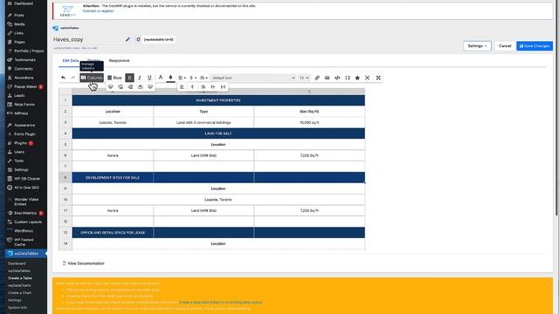Select OFFICE AND RETAIL SPACE FOR LEASE cell

(x=113, y=233)
